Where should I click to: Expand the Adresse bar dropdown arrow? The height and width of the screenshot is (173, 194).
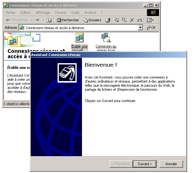(140, 28)
